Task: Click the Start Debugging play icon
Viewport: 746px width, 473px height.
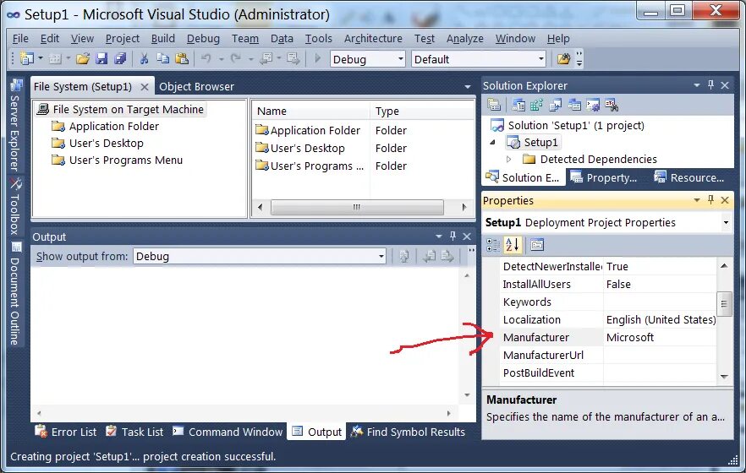Action: (317, 59)
